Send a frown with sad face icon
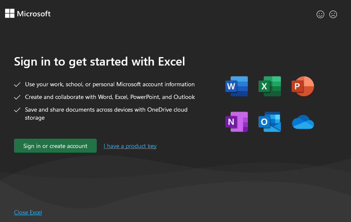Screen dimensions: 351x222 tap(333, 14)
